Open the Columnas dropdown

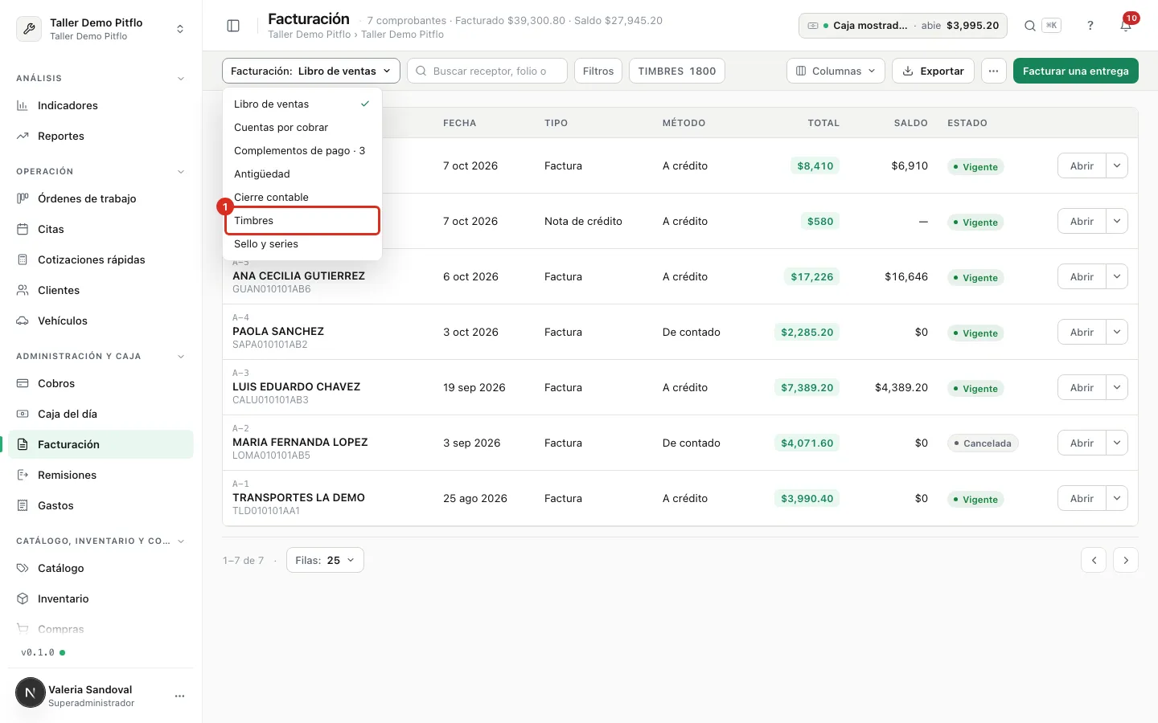pos(836,71)
